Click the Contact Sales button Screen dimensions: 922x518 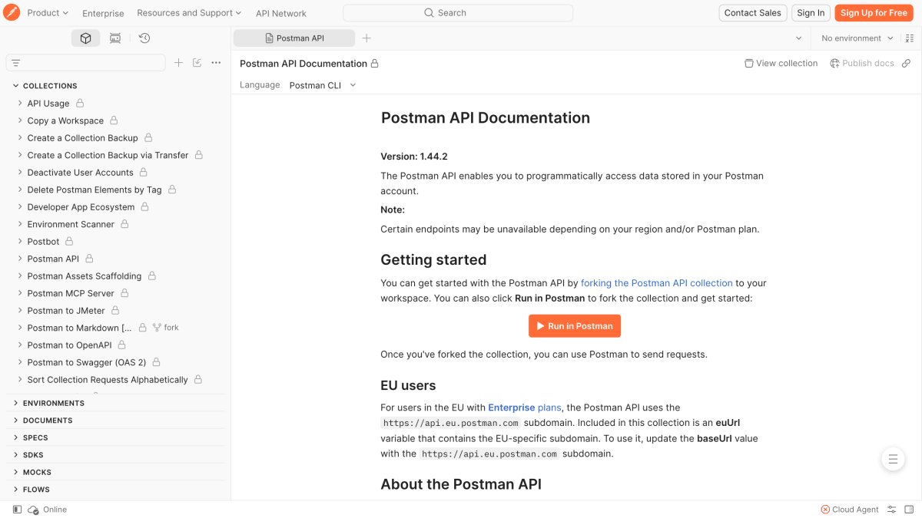[x=753, y=12]
